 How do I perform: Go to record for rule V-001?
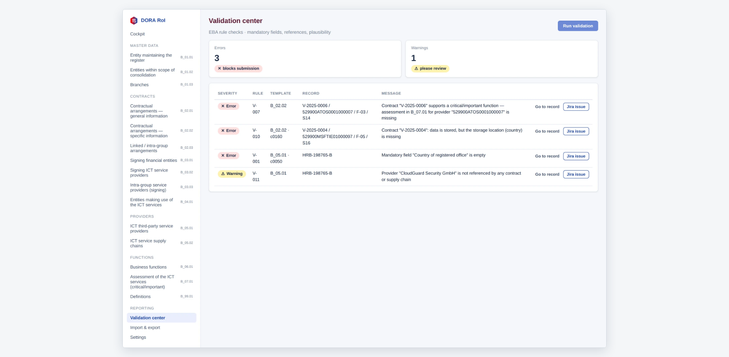(x=547, y=156)
